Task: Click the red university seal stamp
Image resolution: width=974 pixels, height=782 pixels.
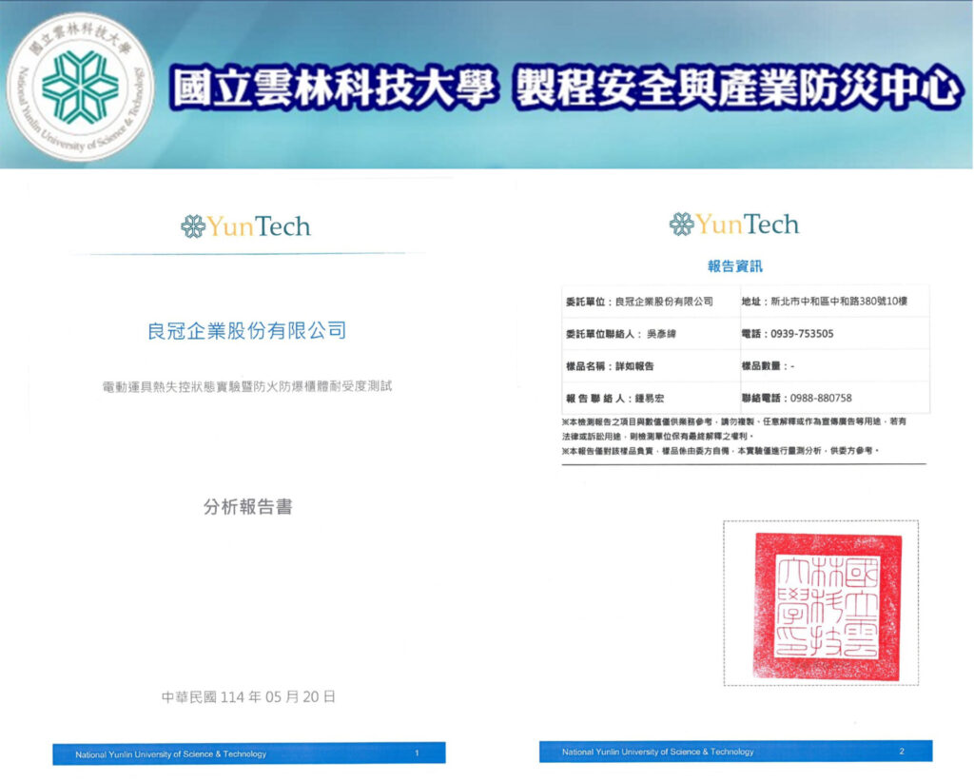Action: tap(826, 606)
